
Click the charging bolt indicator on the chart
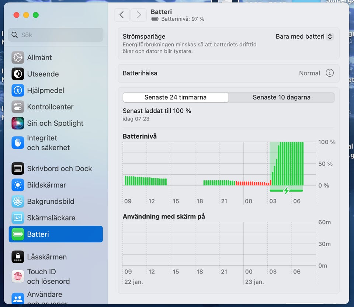click(286, 191)
